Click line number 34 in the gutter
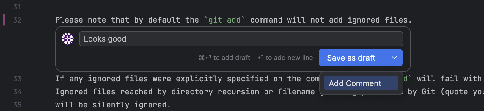The width and height of the screenshot is (484, 111). (17, 92)
